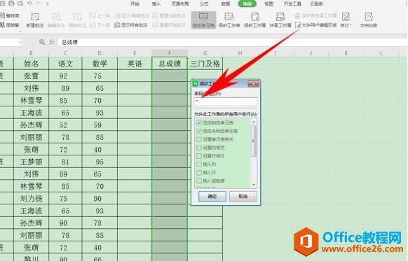
Task: Click the magnifier icon beside formula bar
Action: 42,42
